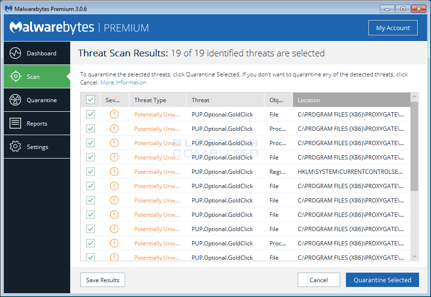Click Potentially Unw... in the registry row
431x297 pixels.
157,172
